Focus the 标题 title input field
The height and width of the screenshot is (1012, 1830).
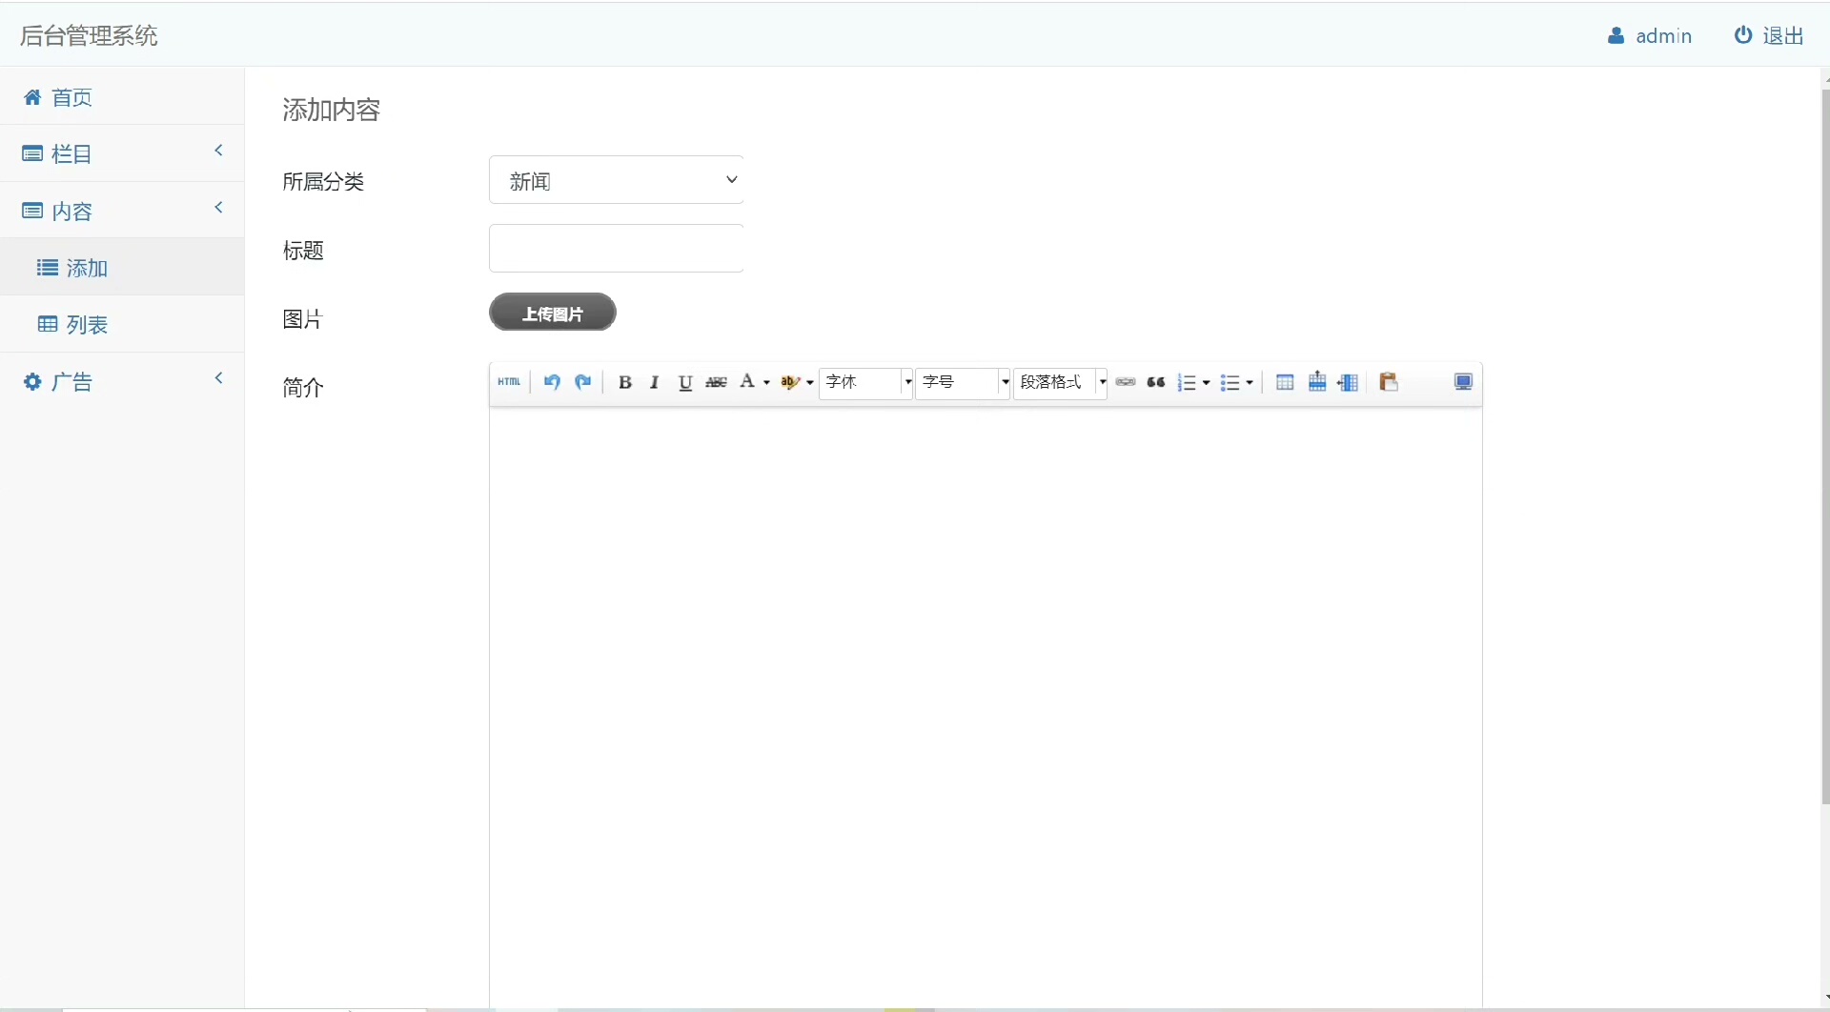616,249
